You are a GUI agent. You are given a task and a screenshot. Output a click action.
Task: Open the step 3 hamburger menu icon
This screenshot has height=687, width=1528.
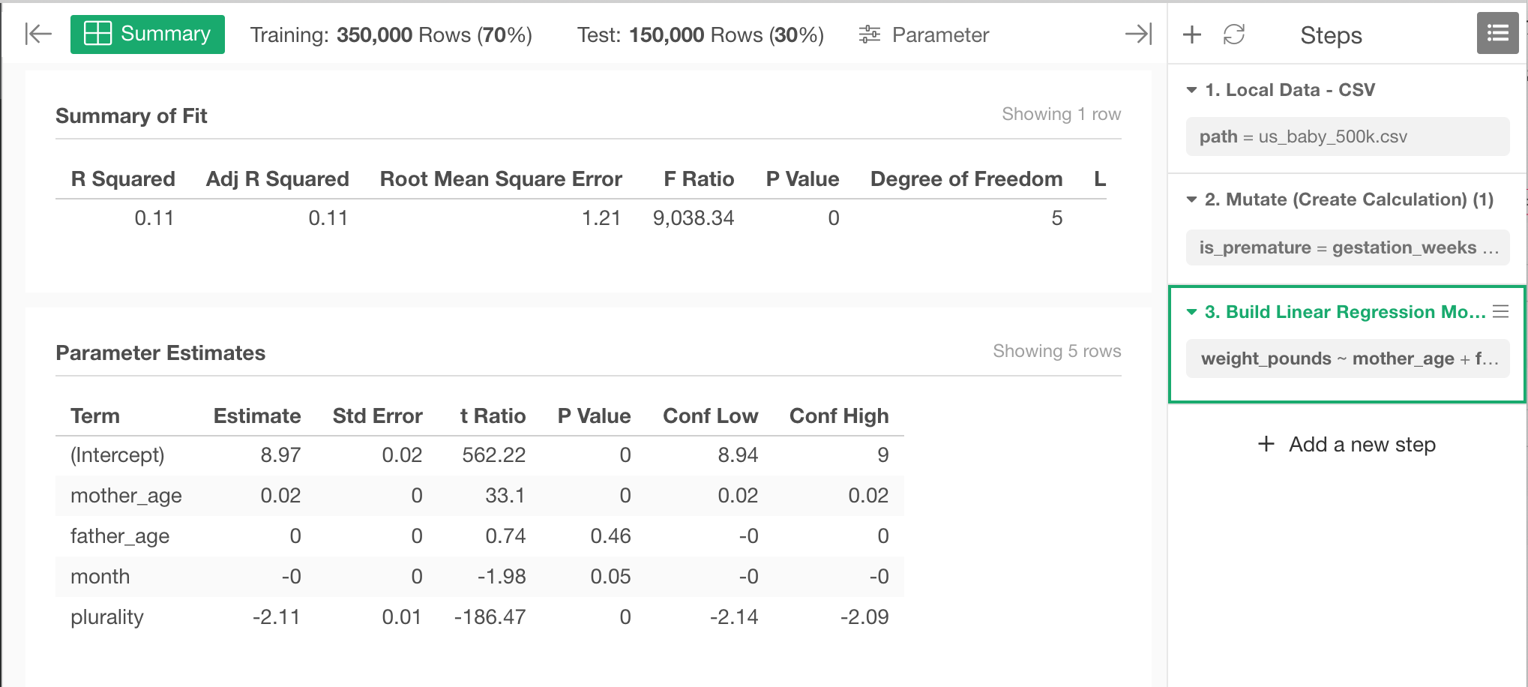point(1500,311)
